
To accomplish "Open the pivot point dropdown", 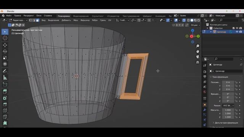I will pyautogui.click(x=134, y=20).
